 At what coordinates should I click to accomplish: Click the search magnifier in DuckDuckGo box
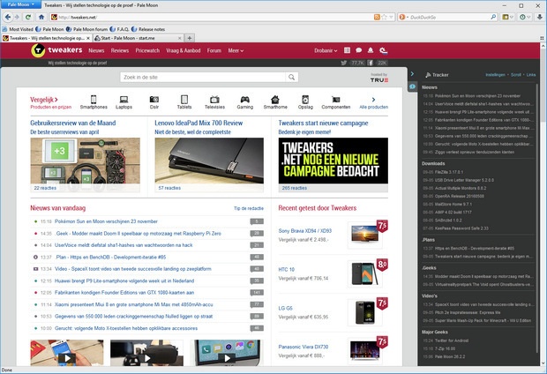493,17
